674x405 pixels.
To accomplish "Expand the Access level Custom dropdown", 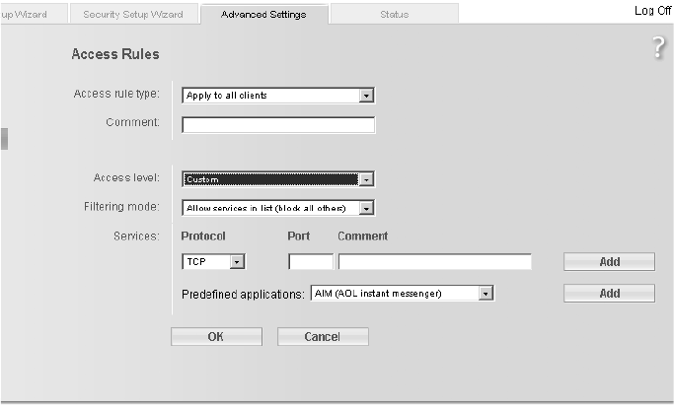I will (x=278, y=179).
